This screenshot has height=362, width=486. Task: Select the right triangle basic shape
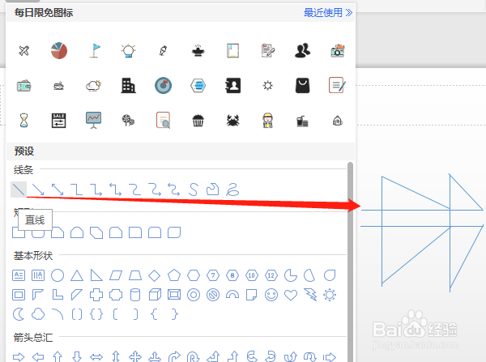(x=96, y=275)
